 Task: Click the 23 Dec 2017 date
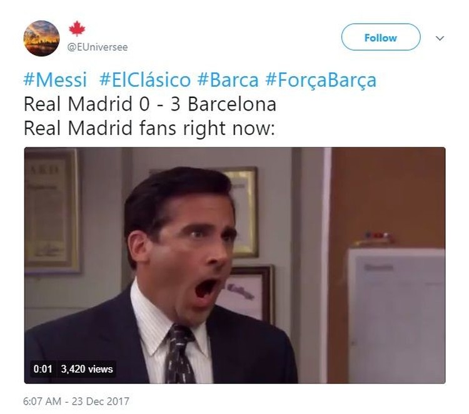pos(101,401)
